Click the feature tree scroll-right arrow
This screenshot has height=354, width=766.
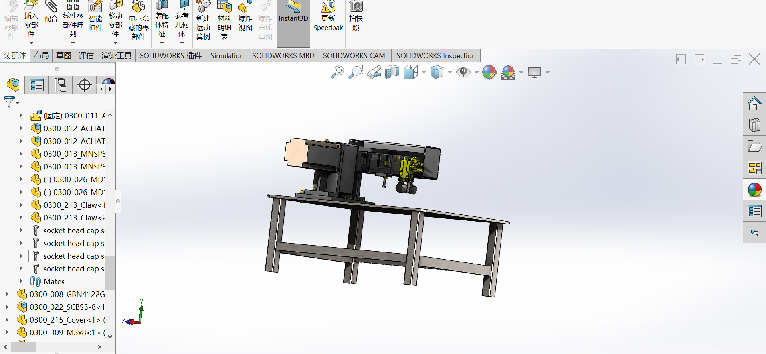pos(99,347)
